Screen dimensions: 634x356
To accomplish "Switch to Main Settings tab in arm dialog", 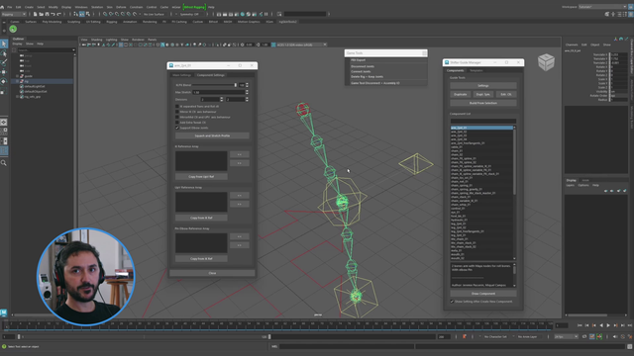I will (x=182, y=75).
